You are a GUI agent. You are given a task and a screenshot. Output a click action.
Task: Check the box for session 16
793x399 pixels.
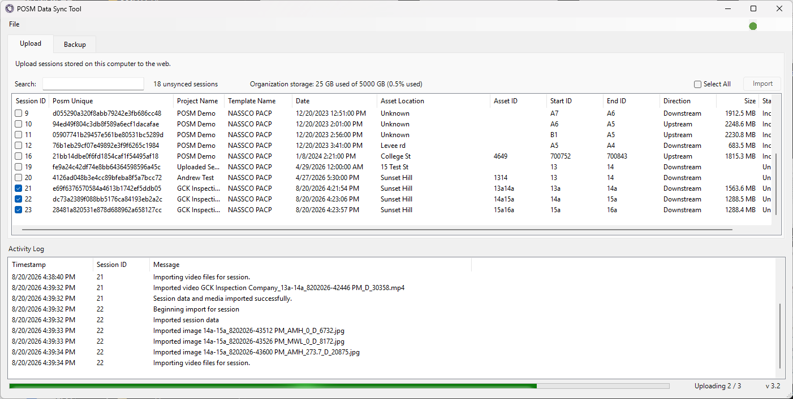tap(19, 156)
